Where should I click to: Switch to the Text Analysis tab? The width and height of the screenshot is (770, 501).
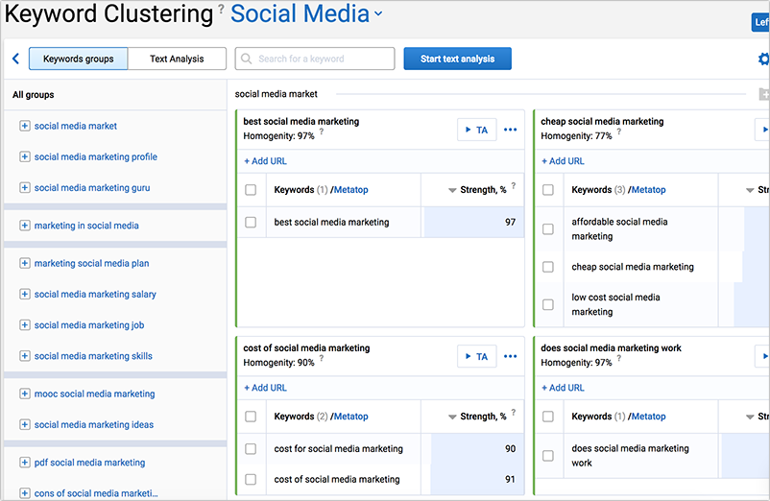coord(178,59)
